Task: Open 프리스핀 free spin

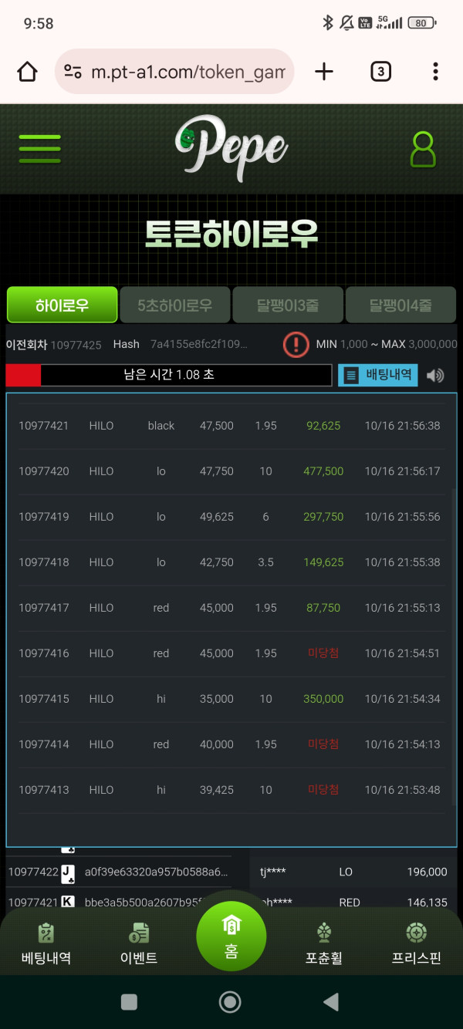Action: point(416,944)
